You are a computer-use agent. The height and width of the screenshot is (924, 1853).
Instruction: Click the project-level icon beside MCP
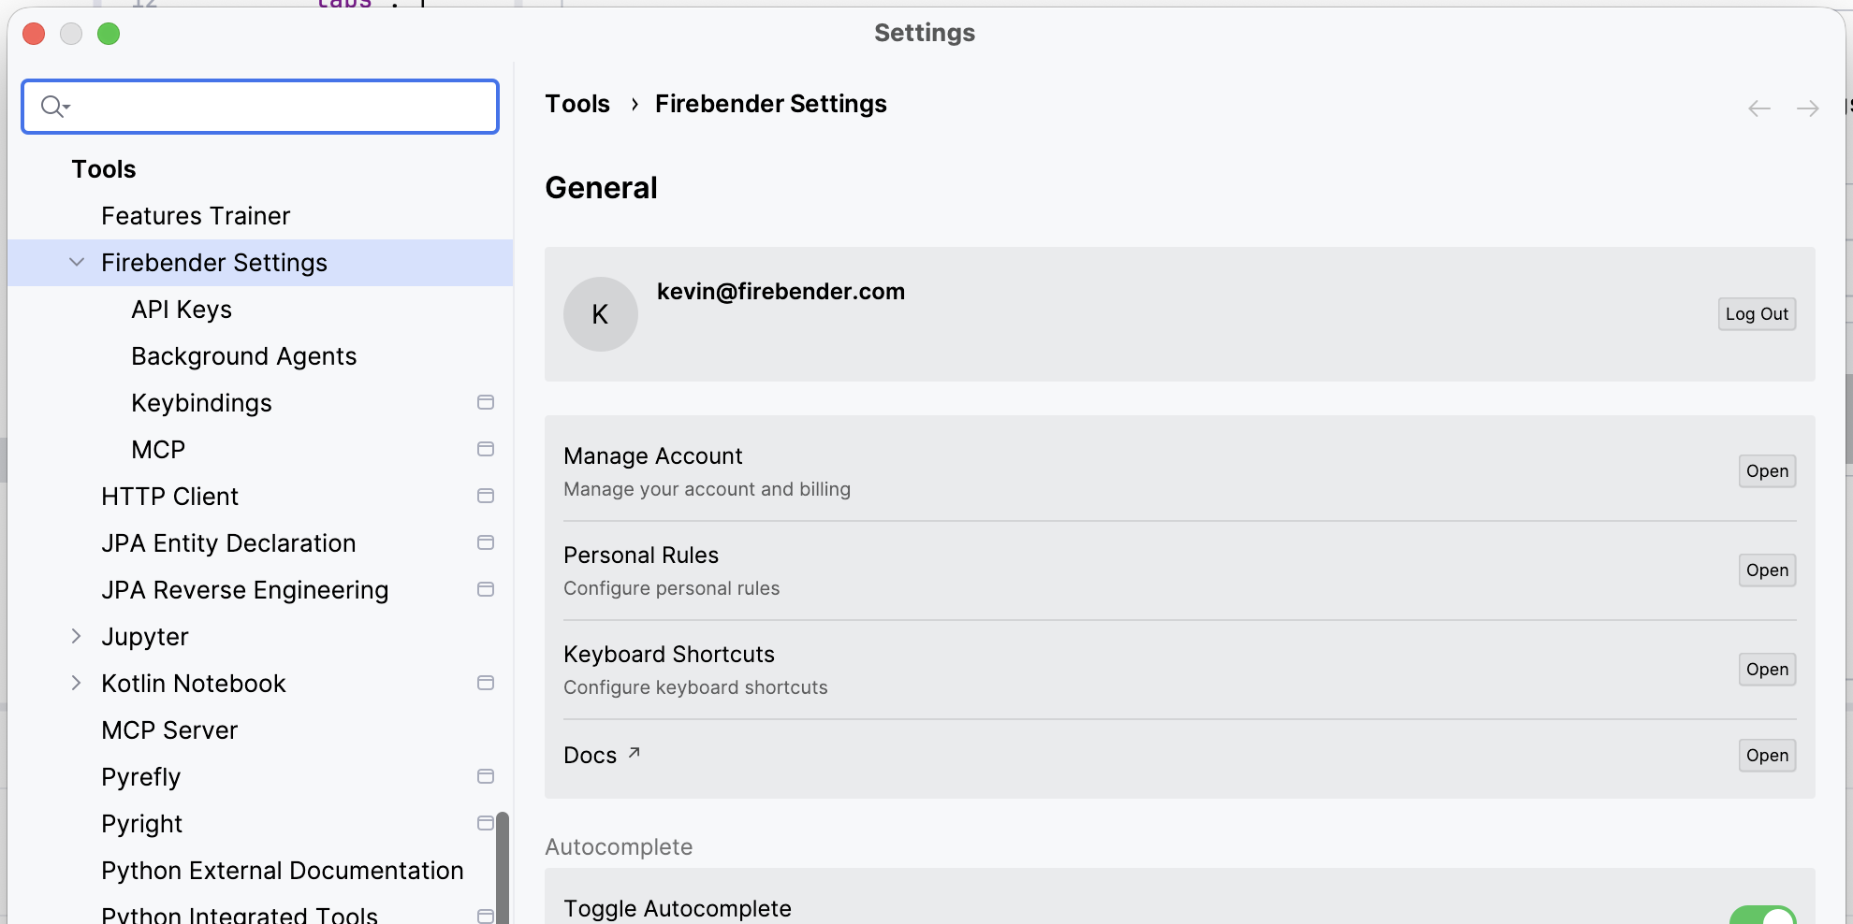point(486,449)
